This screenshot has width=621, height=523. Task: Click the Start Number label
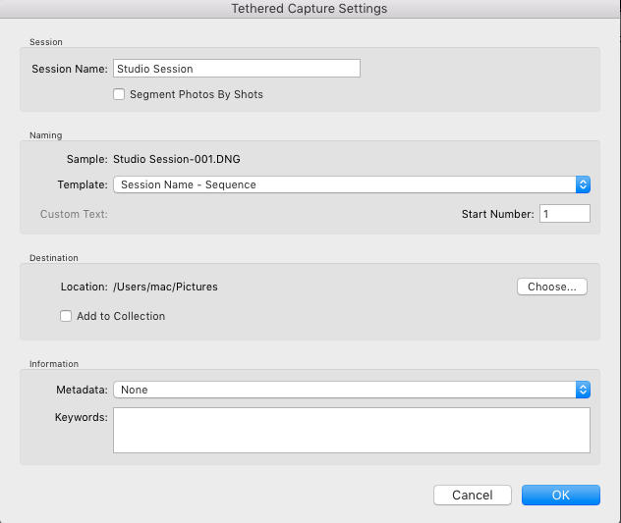point(497,214)
